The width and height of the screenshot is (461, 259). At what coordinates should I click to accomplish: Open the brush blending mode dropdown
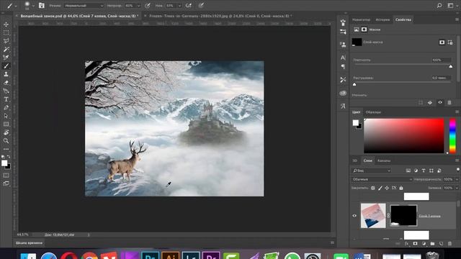[x=84, y=6]
